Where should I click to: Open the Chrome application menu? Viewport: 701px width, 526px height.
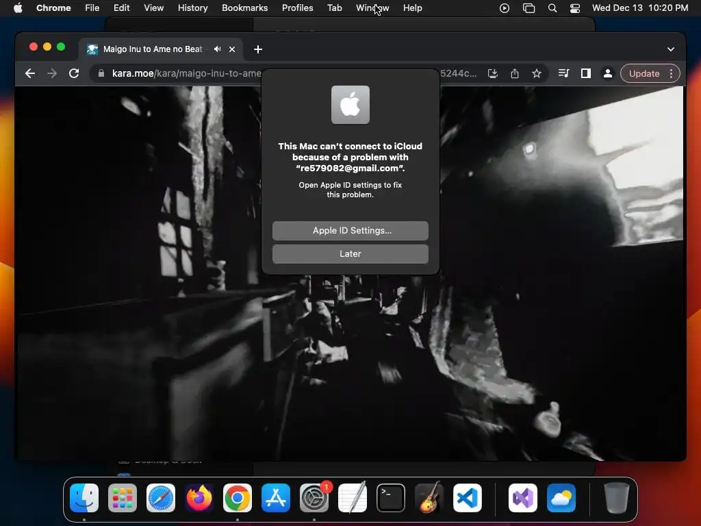pos(53,8)
